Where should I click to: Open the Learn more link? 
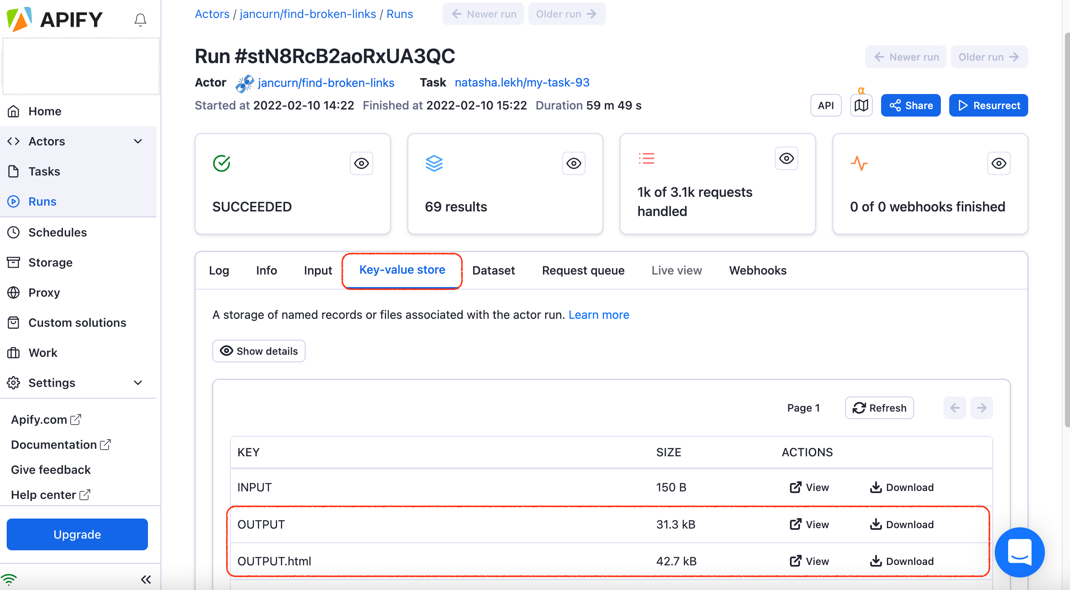click(599, 315)
